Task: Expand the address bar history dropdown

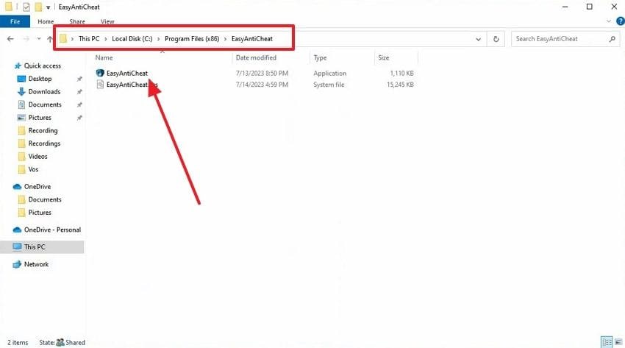Action: (x=479, y=39)
